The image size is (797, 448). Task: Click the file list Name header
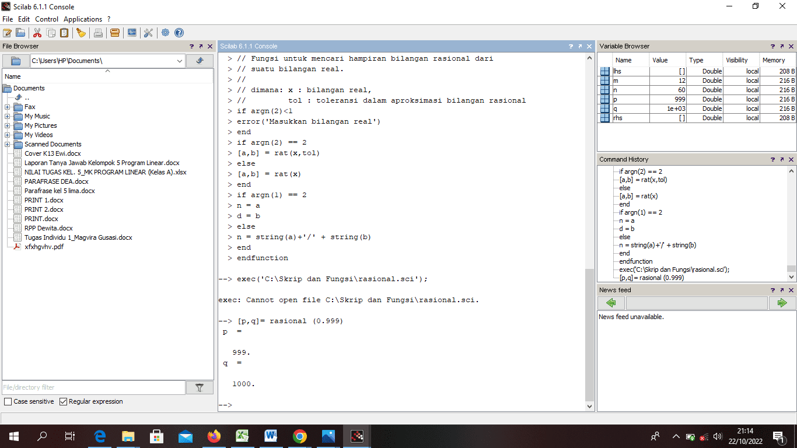[x=108, y=76]
